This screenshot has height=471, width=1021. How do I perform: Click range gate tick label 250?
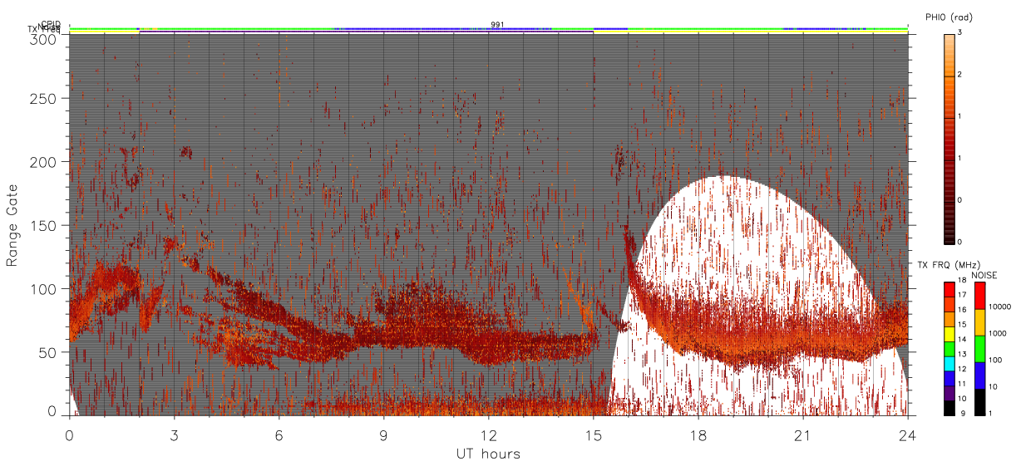(x=45, y=98)
